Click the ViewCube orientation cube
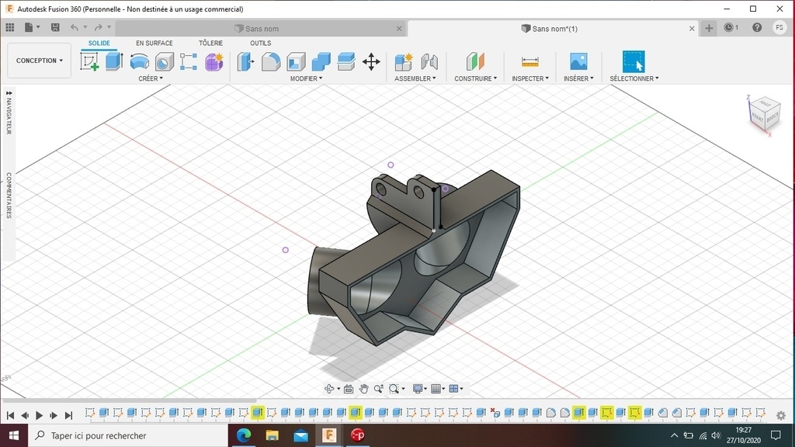This screenshot has width=795, height=447. pyautogui.click(x=765, y=113)
